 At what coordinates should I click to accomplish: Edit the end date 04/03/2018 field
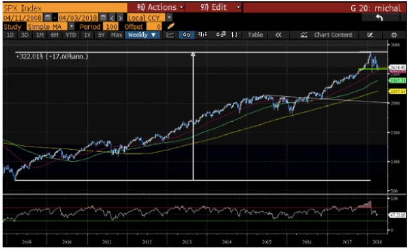78,18
